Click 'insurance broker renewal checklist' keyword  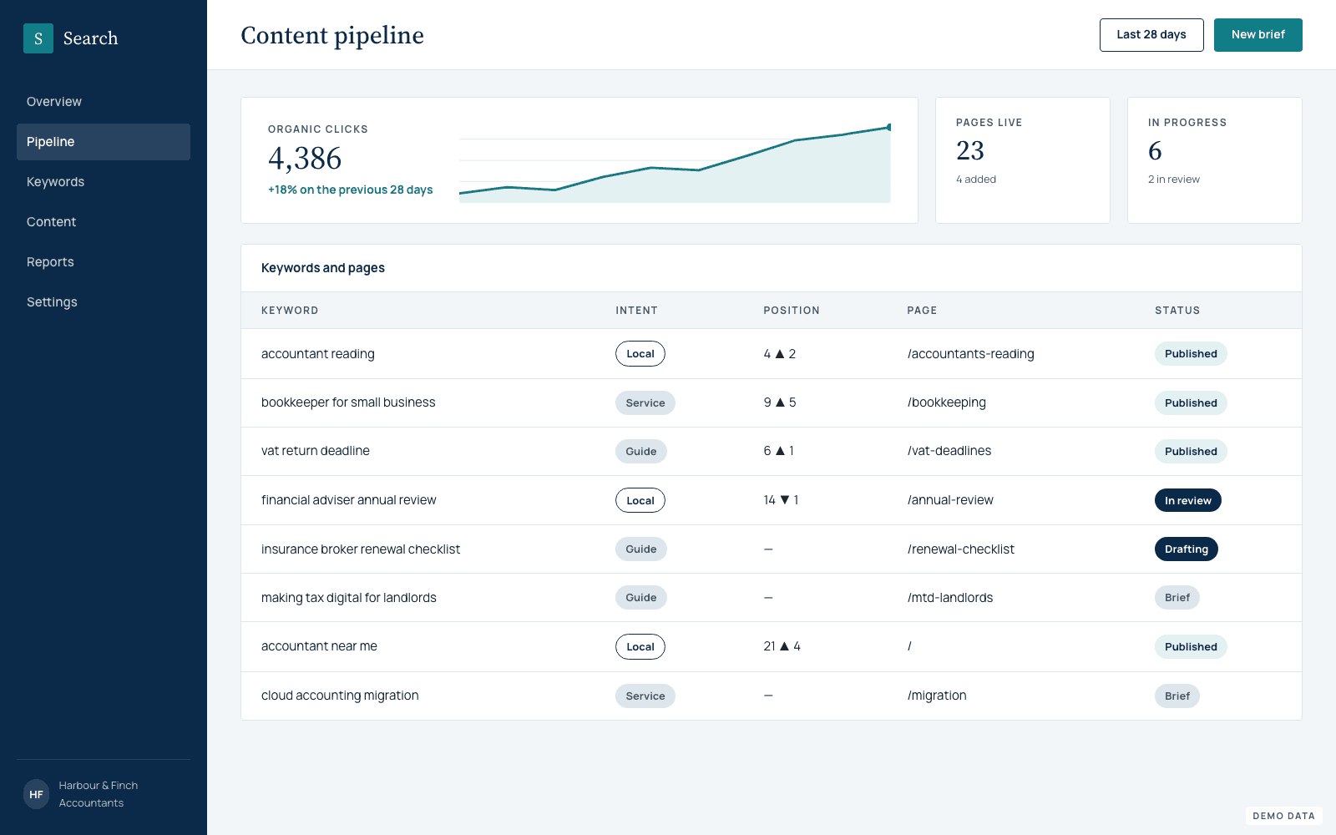point(361,549)
